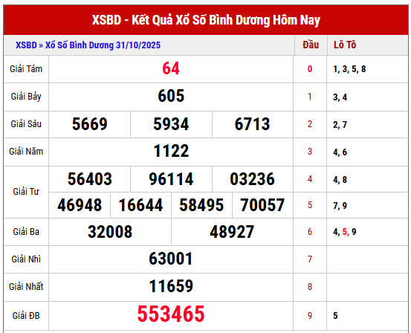Select the Giải Sáu number 5669

(x=90, y=124)
